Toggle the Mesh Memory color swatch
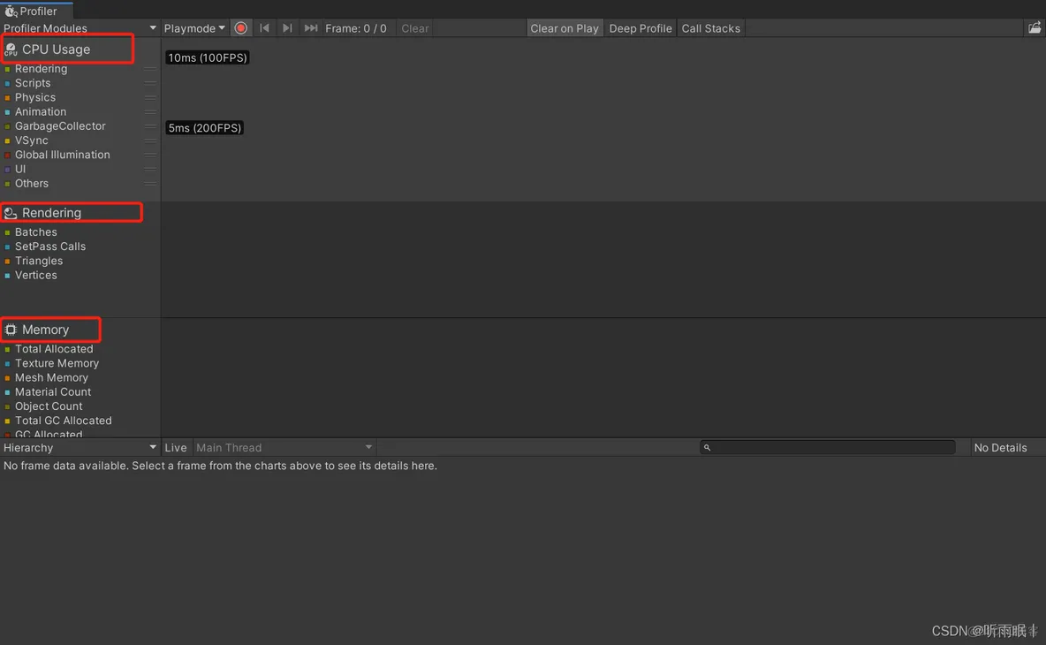Screen dimensions: 1046x645 click(7, 378)
